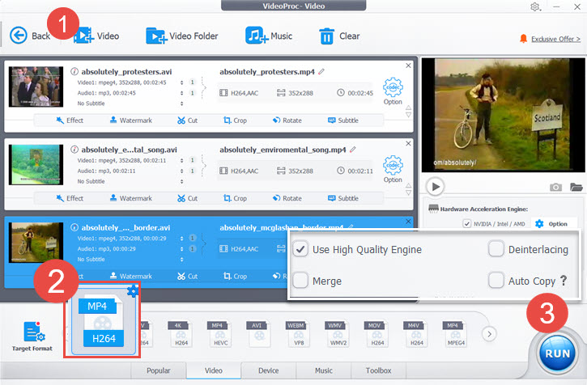Uncheck Use High Quality Engine
This screenshot has height=385, width=587.
(x=300, y=249)
